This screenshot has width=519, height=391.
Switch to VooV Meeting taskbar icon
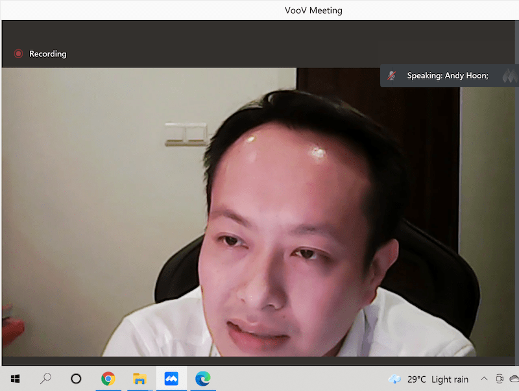pos(171,379)
